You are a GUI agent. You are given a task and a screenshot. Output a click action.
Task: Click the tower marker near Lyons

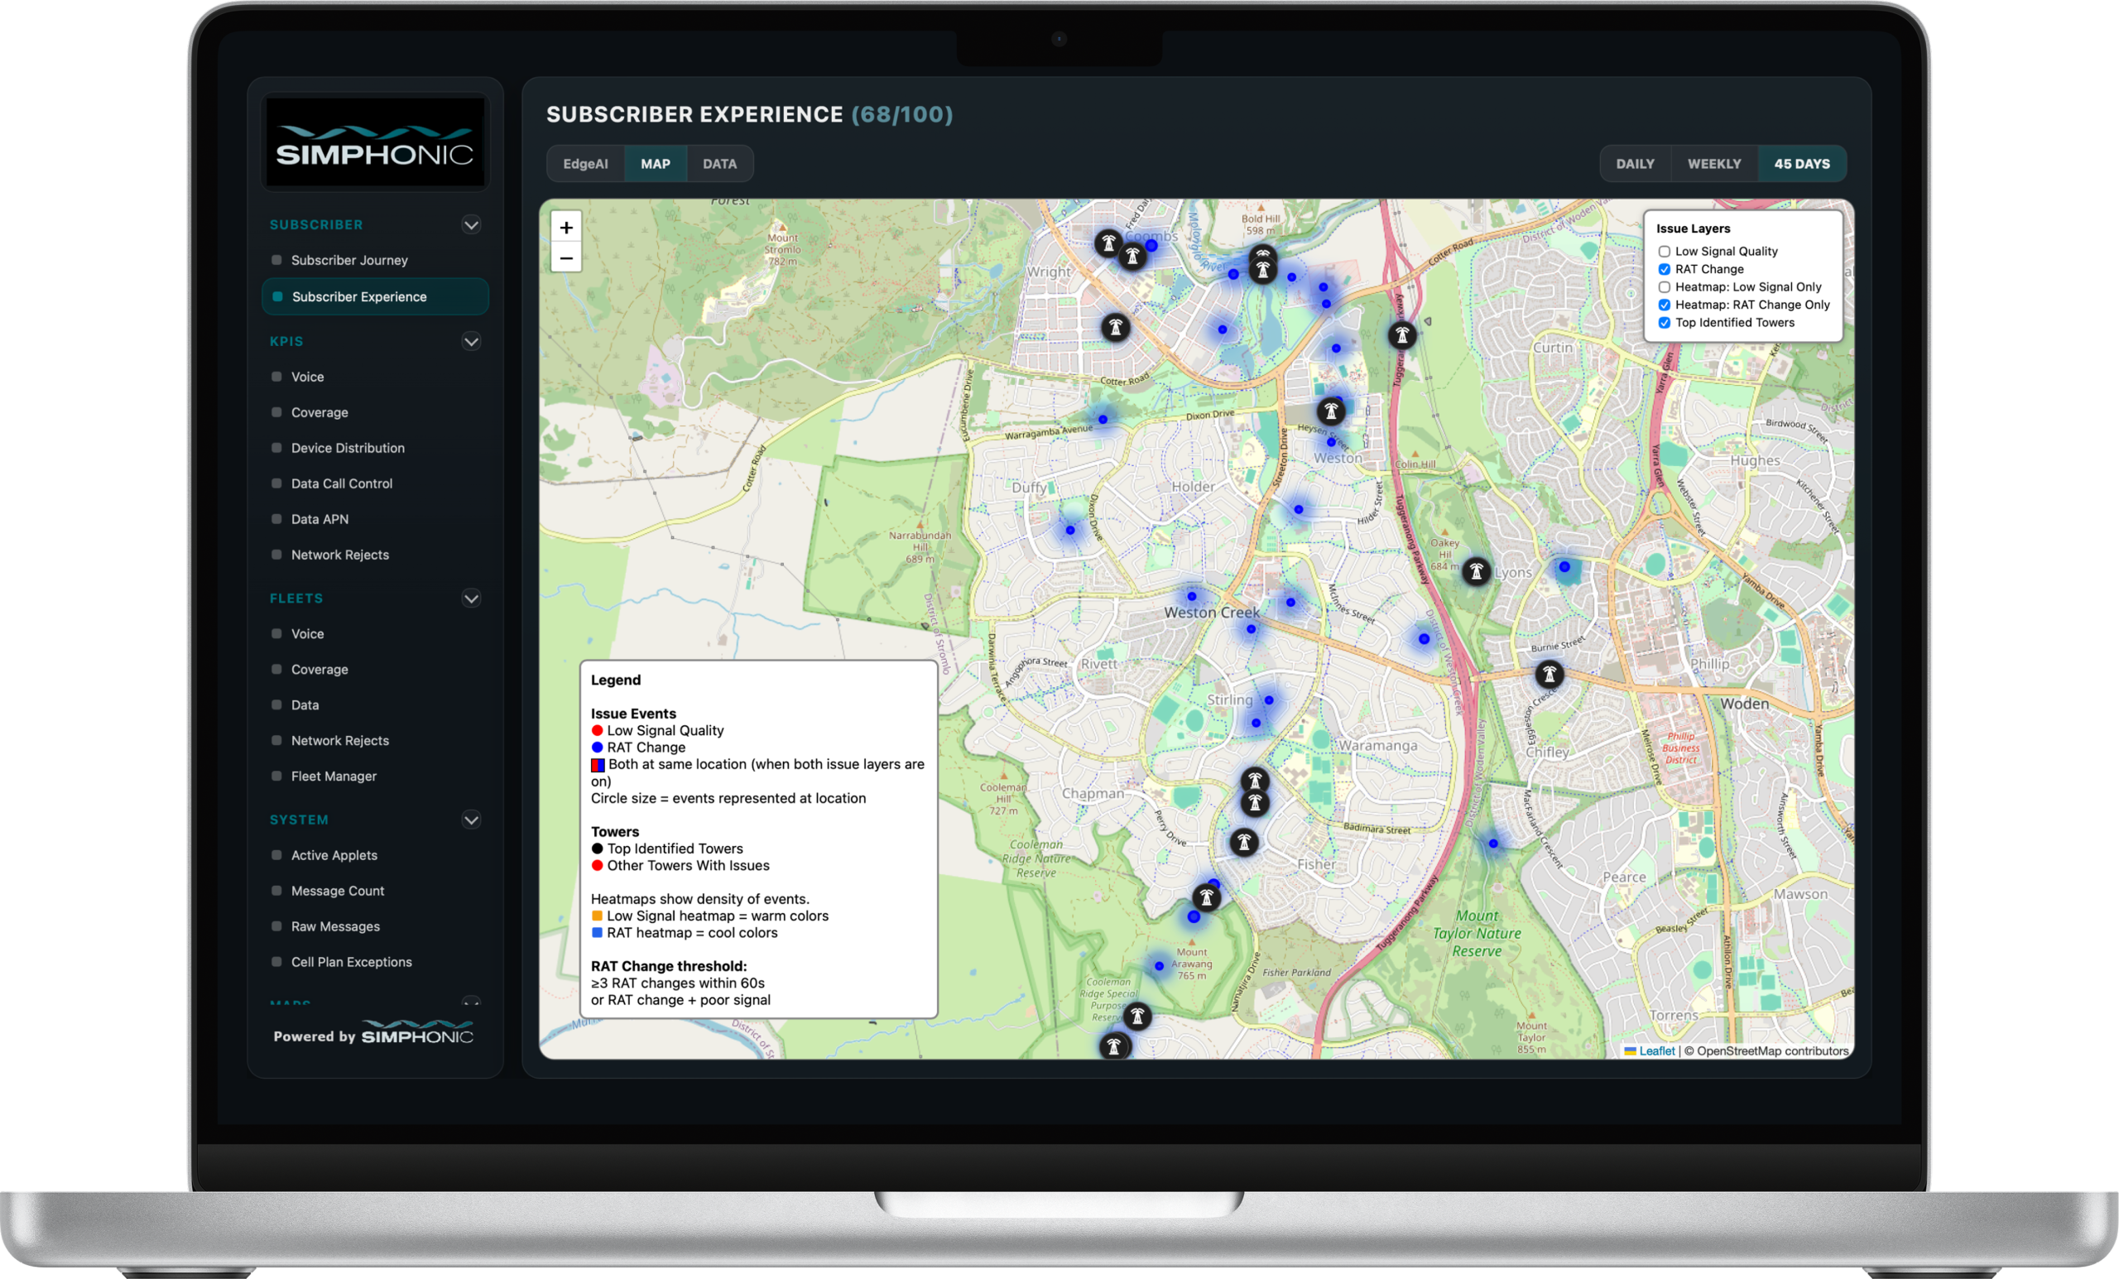(1476, 571)
